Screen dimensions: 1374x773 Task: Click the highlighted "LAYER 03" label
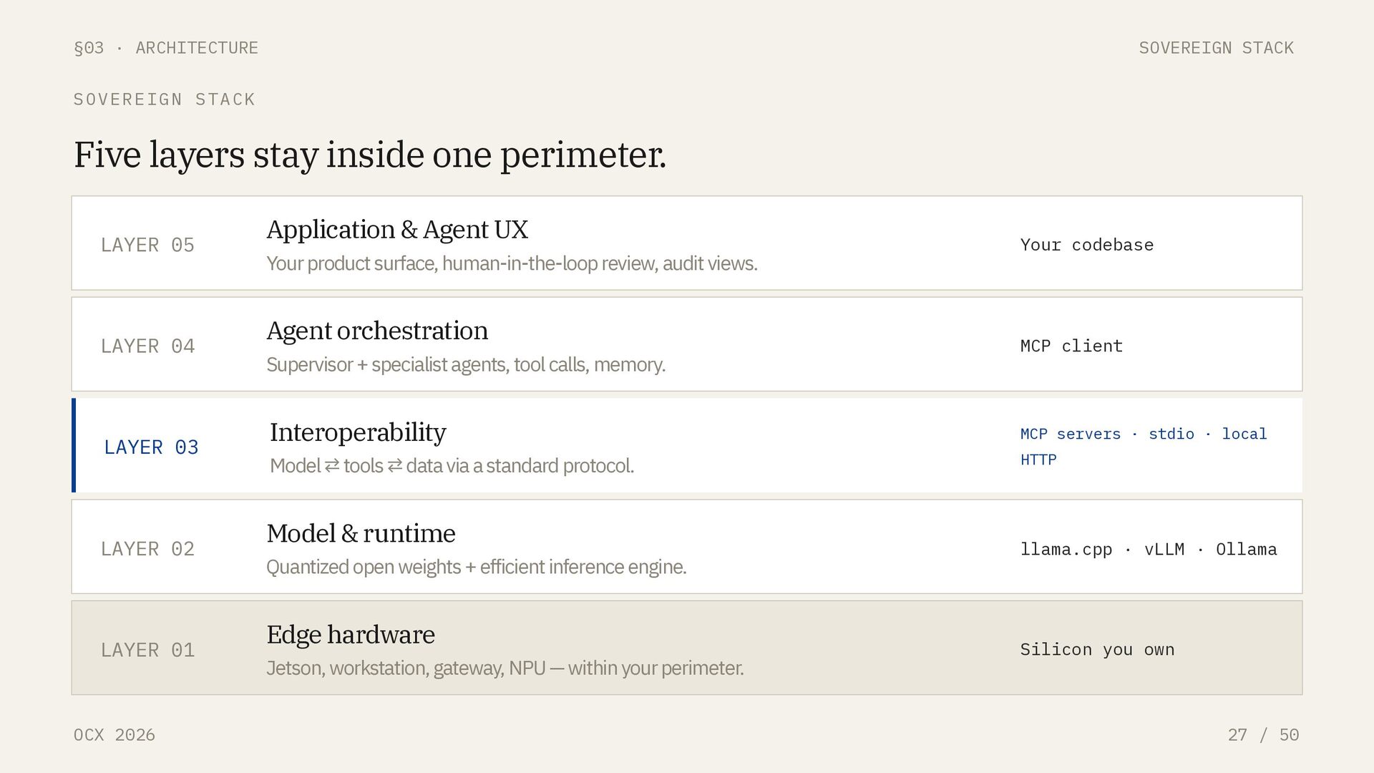151,447
